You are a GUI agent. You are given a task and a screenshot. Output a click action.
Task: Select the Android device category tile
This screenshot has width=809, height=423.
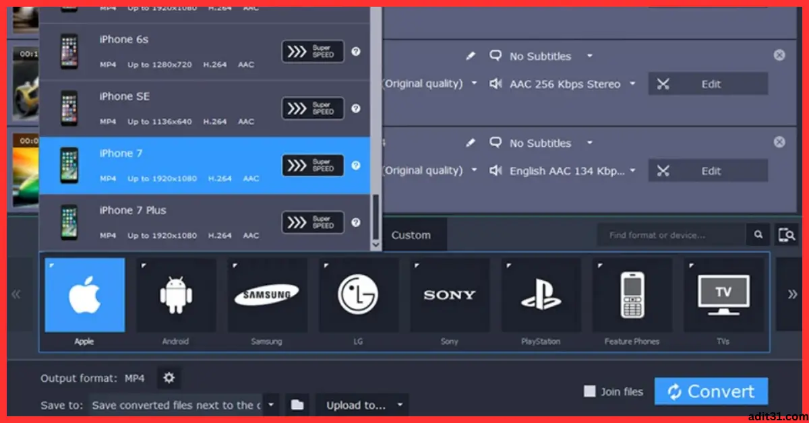click(x=176, y=295)
